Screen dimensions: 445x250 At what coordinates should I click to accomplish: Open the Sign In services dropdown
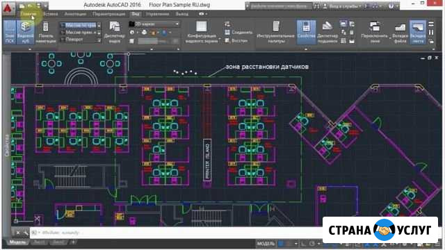343,6
